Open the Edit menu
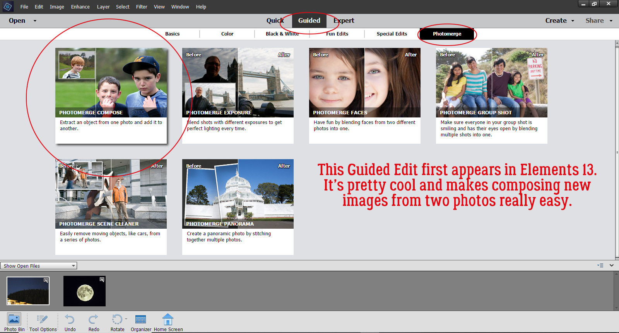619x333 pixels. click(x=39, y=7)
